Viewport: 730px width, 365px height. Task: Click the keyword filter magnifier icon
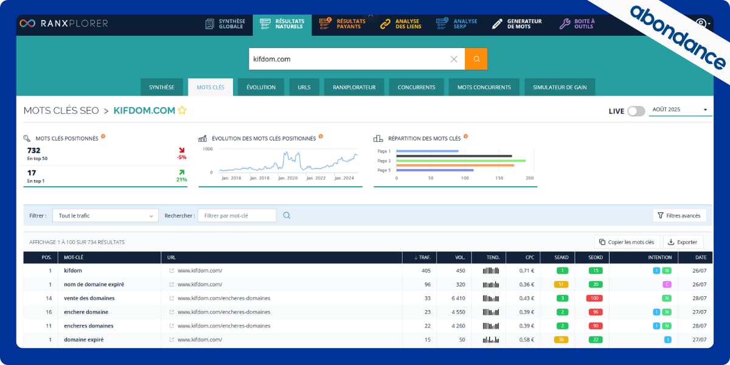tap(287, 215)
